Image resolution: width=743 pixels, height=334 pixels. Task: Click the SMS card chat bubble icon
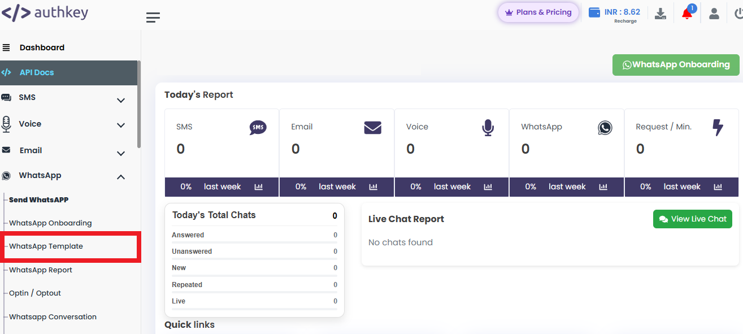click(258, 128)
